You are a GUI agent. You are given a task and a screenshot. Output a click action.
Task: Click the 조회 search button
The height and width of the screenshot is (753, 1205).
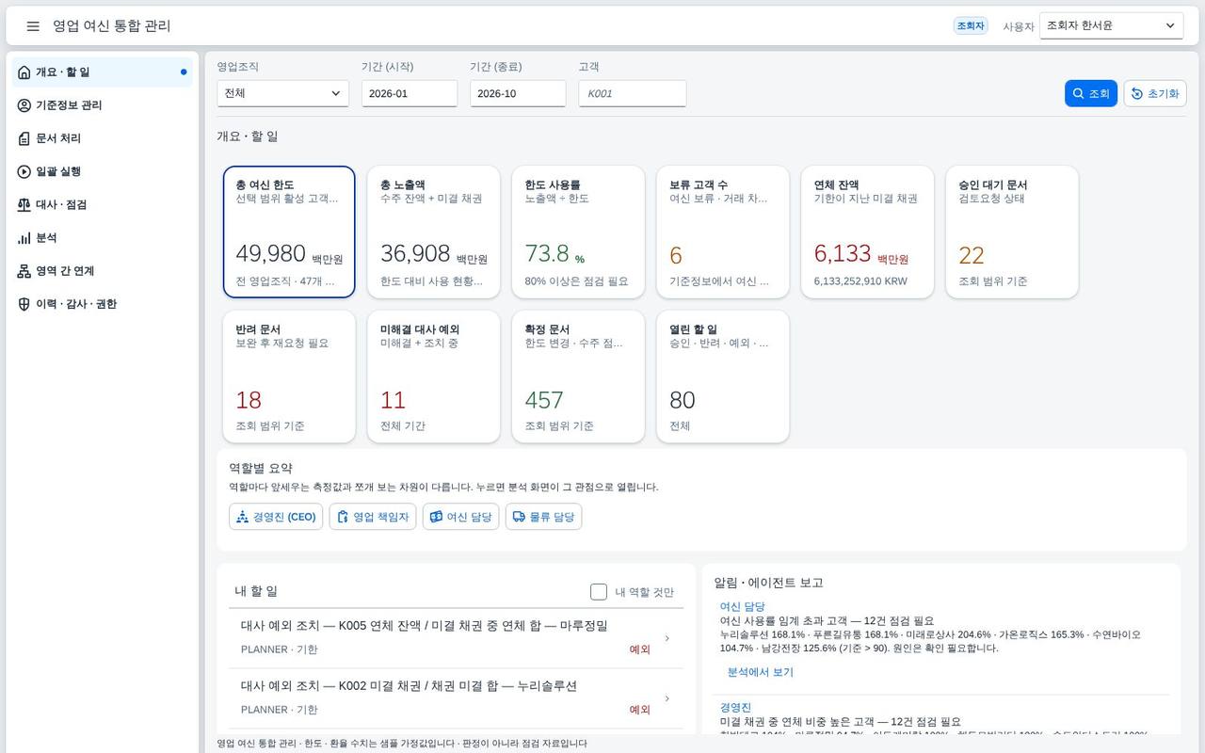click(1091, 93)
